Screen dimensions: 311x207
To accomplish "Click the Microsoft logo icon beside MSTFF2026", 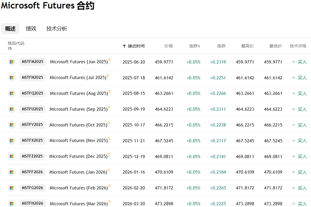I will (x=11, y=172).
